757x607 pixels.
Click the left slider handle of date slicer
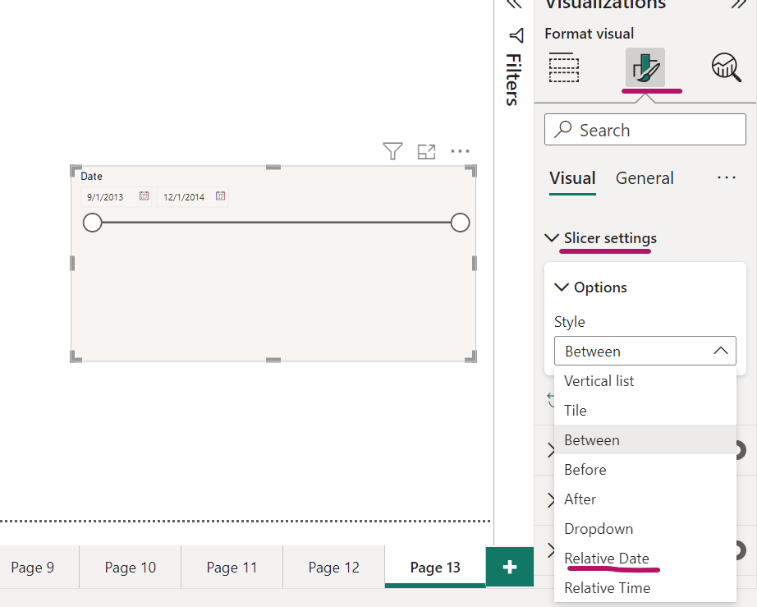pyautogui.click(x=92, y=223)
